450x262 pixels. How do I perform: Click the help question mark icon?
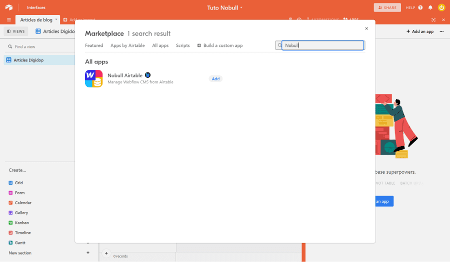click(x=420, y=7)
